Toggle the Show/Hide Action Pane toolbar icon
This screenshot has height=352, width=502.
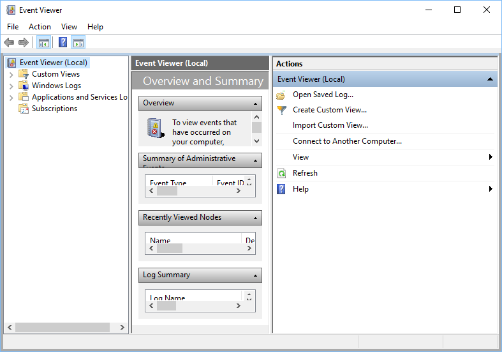point(78,42)
